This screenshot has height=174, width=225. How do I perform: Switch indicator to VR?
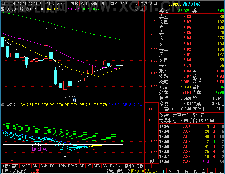pyautogui.click(x=89, y=166)
